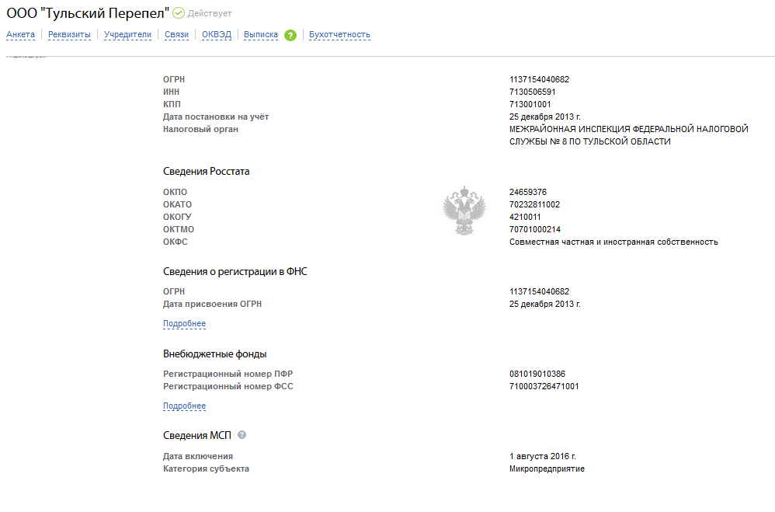Open the Связи section
The image size is (775, 512).
pos(176,35)
